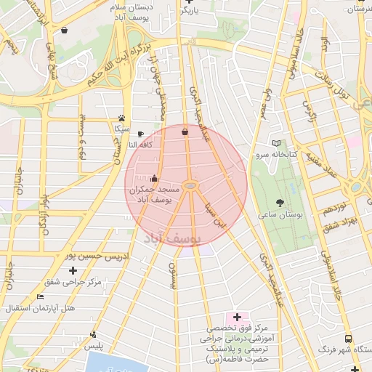This screenshot has width=372, height=372.
Task: Click the tree icon of بوستان ساعی
Action: pos(280,203)
